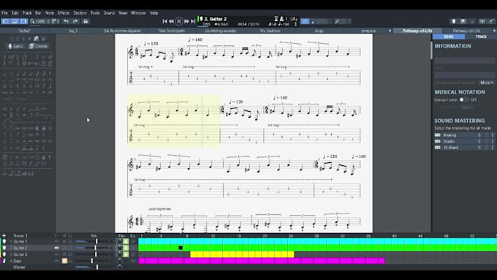Click the Guitar 1 pan knob

119,242
